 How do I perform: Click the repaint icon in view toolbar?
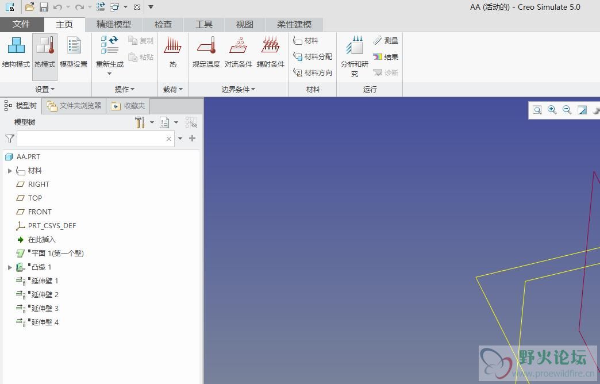coord(582,110)
